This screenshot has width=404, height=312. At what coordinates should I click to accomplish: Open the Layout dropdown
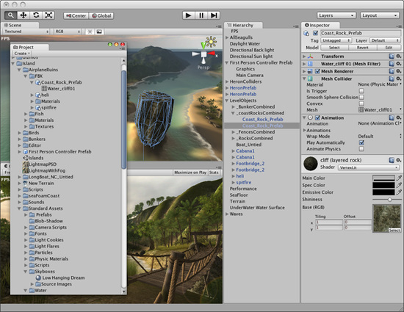[x=380, y=15]
